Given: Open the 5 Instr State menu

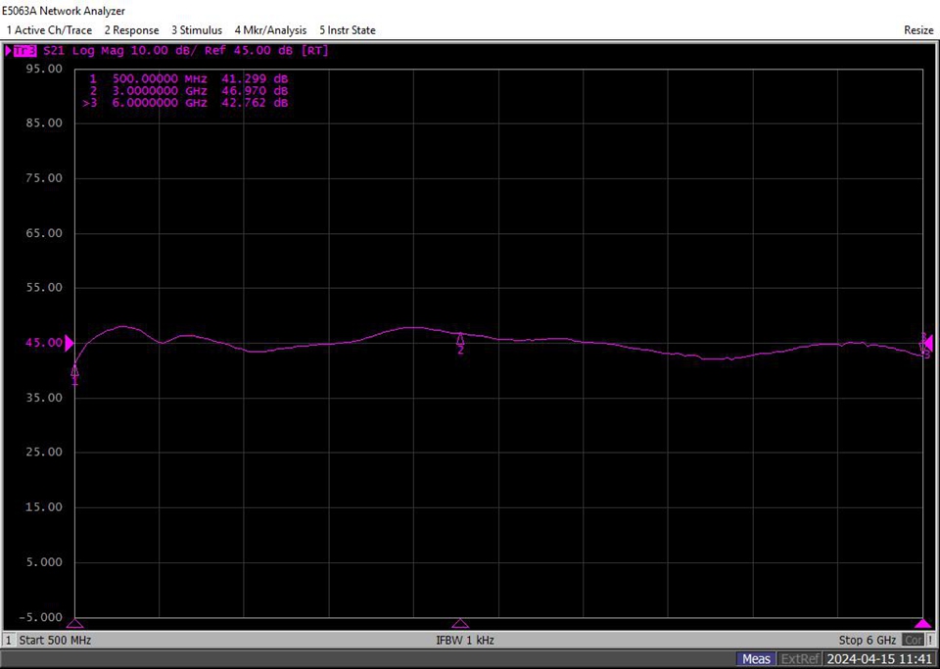Looking at the screenshot, I should (x=348, y=30).
